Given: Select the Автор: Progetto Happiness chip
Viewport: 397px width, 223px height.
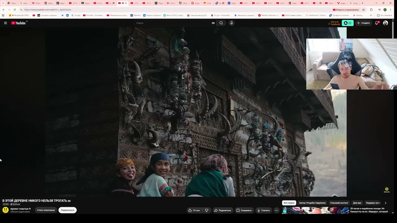Looking at the screenshot, I should pyautogui.click(x=312, y=203).
